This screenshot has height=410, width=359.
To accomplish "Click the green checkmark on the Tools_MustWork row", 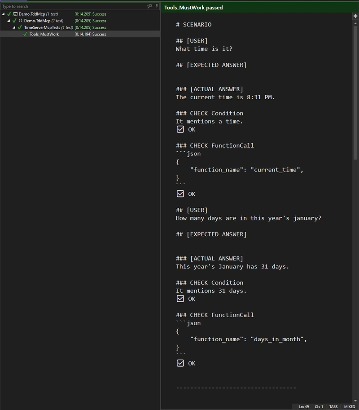I will point(25,34).
